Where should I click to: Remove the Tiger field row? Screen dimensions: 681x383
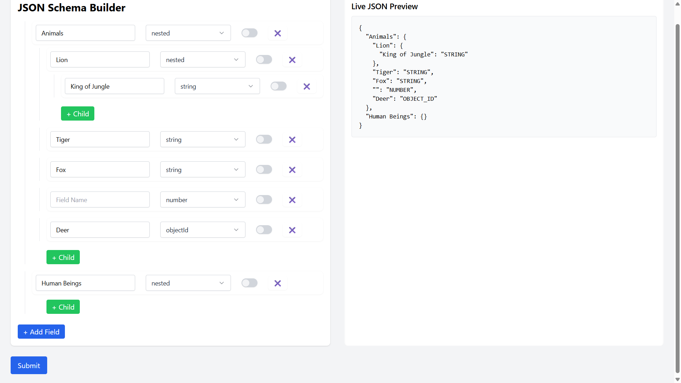tap(292, 140)
